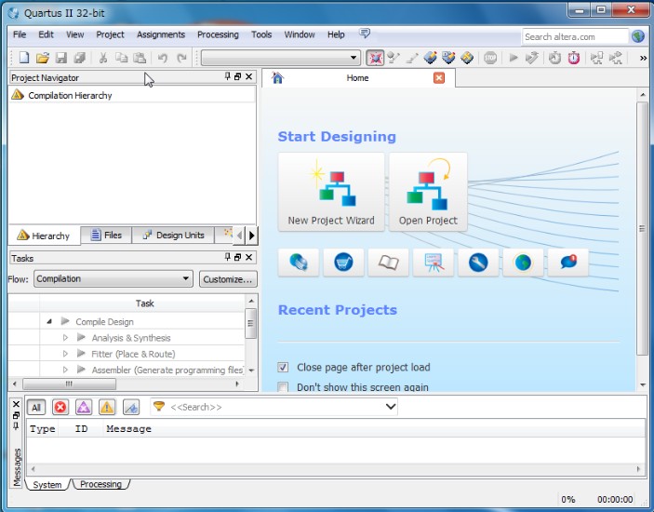Click the Search altera.com field
654x512 pixels.
point(575,36)
